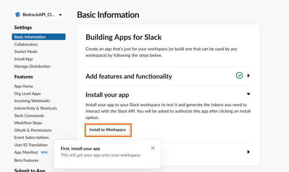The width and height of the screenshot is (289, 172).
Task: Open OAuth & Permissions page
Action: 33,130
